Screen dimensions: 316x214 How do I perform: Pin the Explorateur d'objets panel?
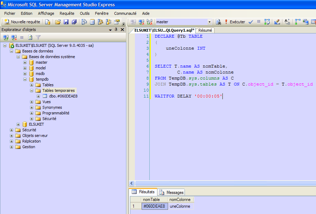click(116, 30)
